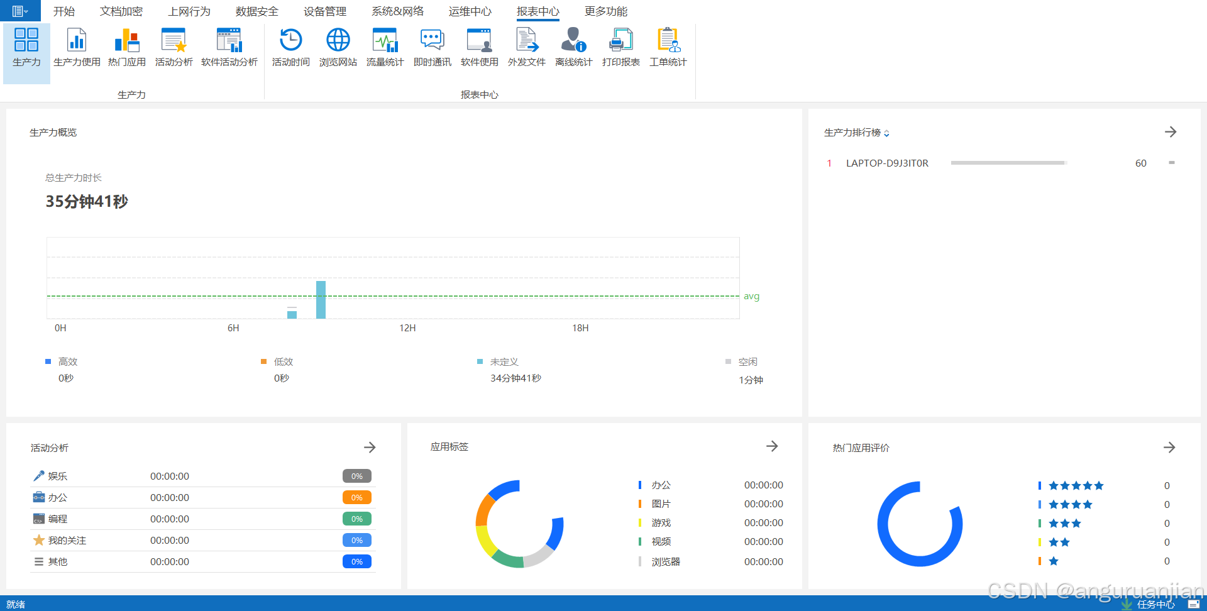The image size is (1207, 611).
Task: Switch to the 文档加密 tab
Action: (121, 11)
